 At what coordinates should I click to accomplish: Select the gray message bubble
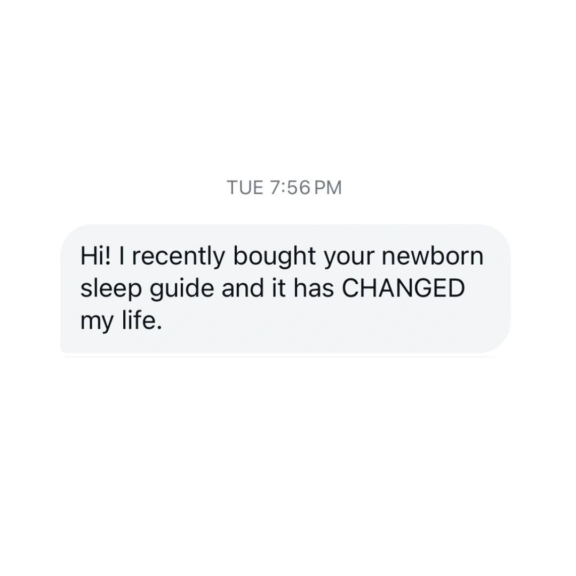285,289
